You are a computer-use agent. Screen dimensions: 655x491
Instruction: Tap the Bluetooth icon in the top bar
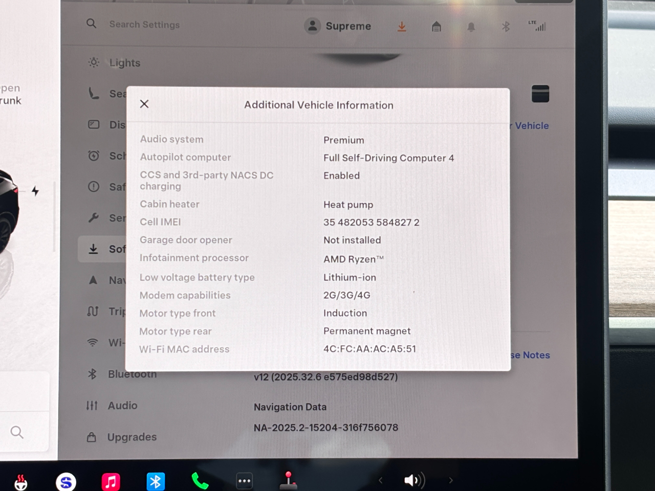pos(506,27)
